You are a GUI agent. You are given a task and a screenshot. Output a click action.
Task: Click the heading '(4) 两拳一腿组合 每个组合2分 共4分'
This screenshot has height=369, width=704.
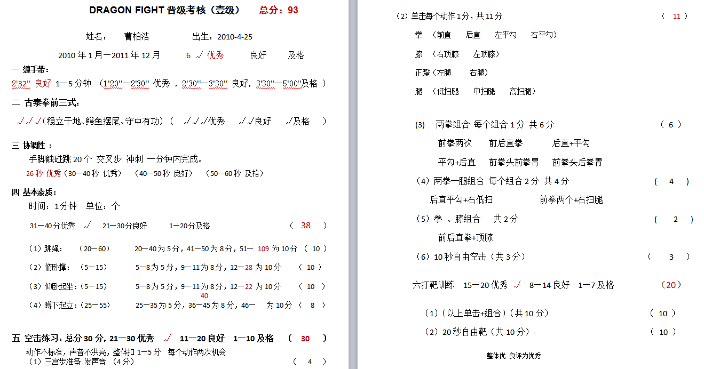492,181
